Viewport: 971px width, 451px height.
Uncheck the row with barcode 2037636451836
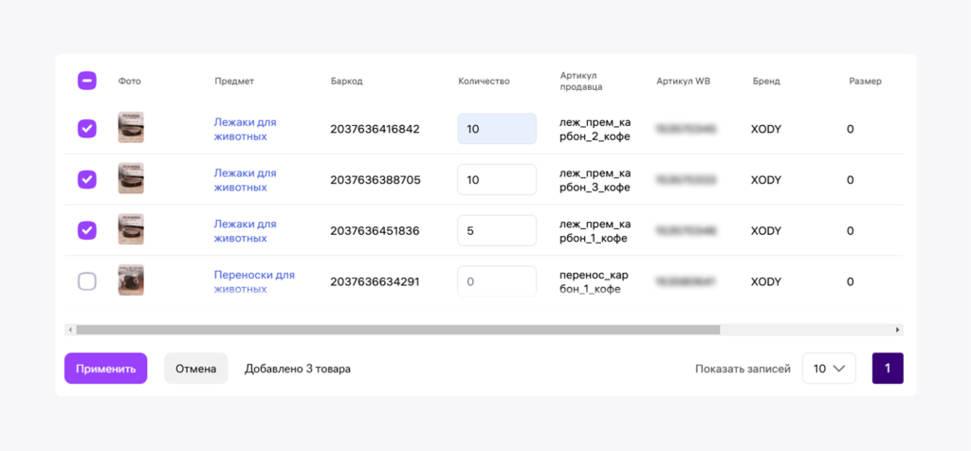point(86,230)
